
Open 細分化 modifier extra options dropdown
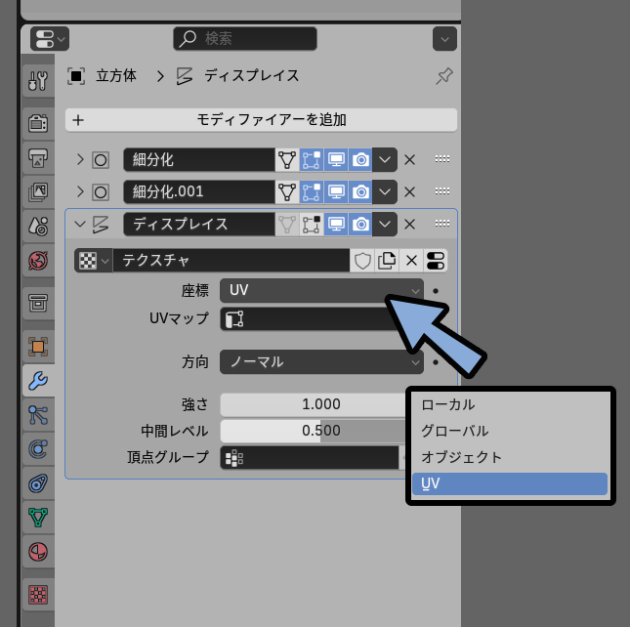[385, 159]
